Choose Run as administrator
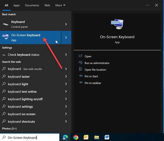The height and width of the screenshot is (141, 164). (97, 63)
